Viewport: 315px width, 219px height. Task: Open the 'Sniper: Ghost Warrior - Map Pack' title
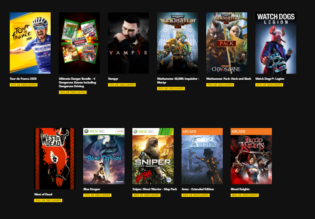tap(154, 189)
